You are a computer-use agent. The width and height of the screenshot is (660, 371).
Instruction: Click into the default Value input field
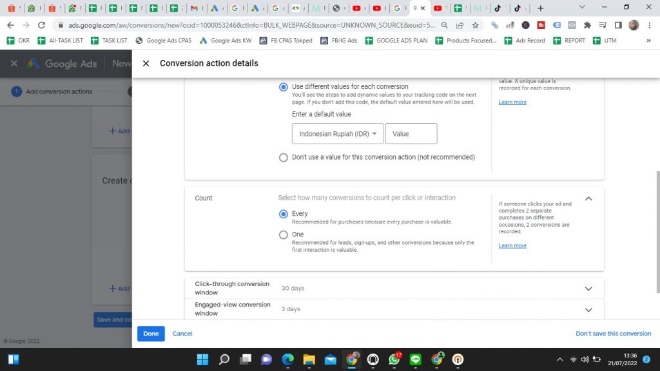[x=411, y=134]
